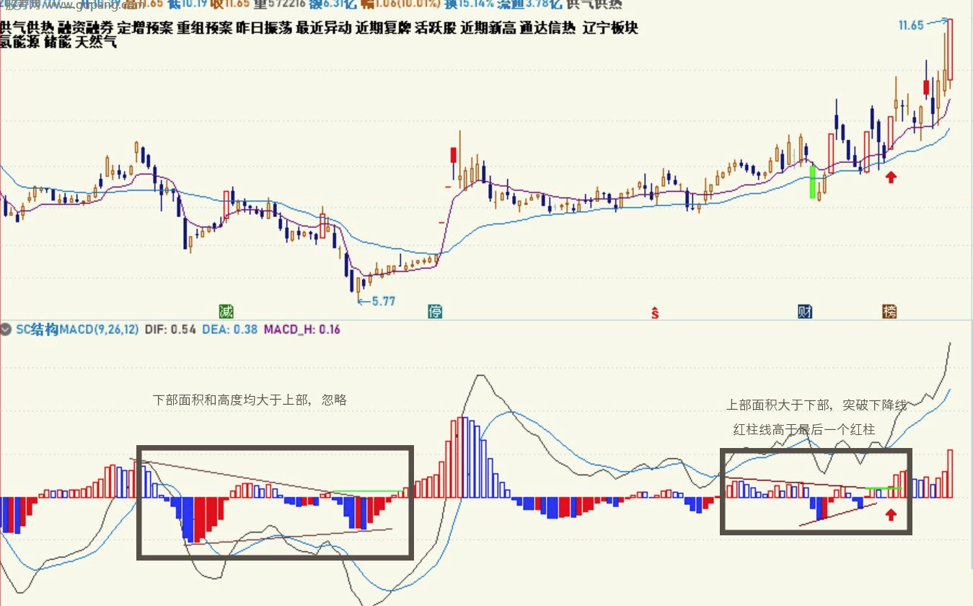Click the blue 财 financial report marker
973x606 pixels.
(806, 312)
